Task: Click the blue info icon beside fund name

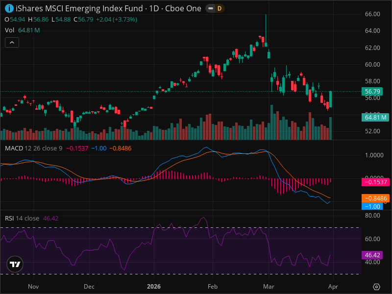Action: (9, 8)
